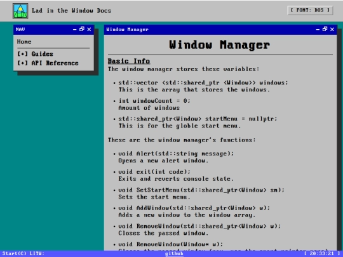343x257 pixels.
Task: Click the 'void RemoveWindow(Window* w);' line
Action: (x=171, y=244)
